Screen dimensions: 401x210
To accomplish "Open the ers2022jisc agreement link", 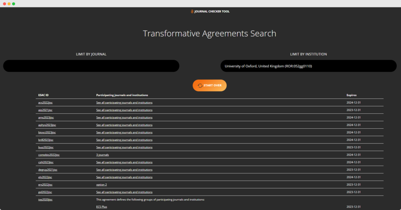I will click(x=45, y=185).
